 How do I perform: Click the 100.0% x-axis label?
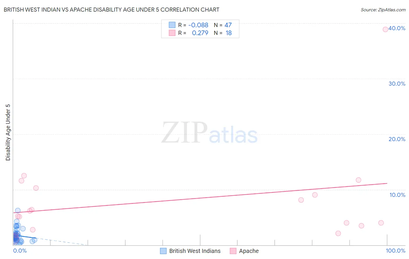click(396, 251)
